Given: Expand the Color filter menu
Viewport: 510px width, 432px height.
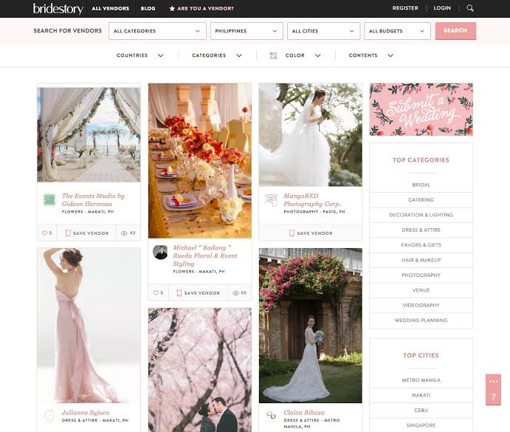Looking at the screenshot, I should pyautogui.click(x=295, y=55).
